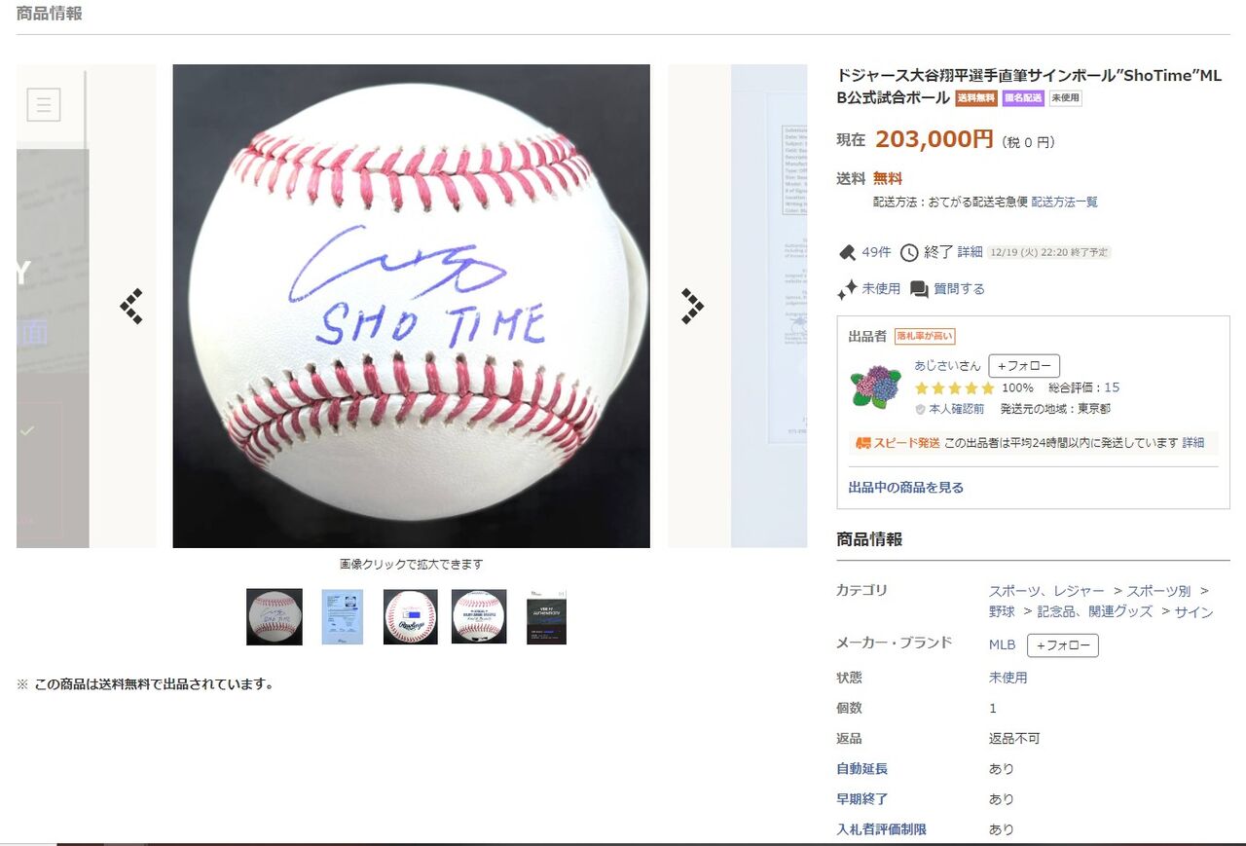
Task: Enlarge the main signed baseball image
Action: [x=411, y=306]
